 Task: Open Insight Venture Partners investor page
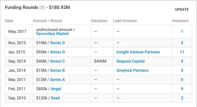click(x=138, y=52)
